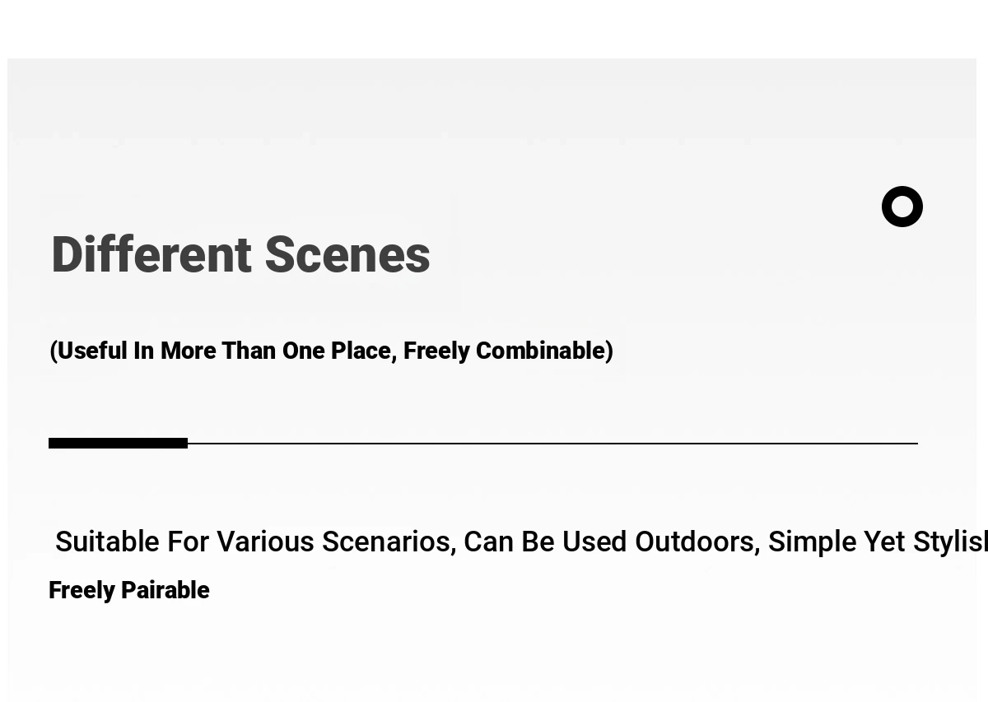Select the 'Freely Pairable' label

tap(129, 591)
